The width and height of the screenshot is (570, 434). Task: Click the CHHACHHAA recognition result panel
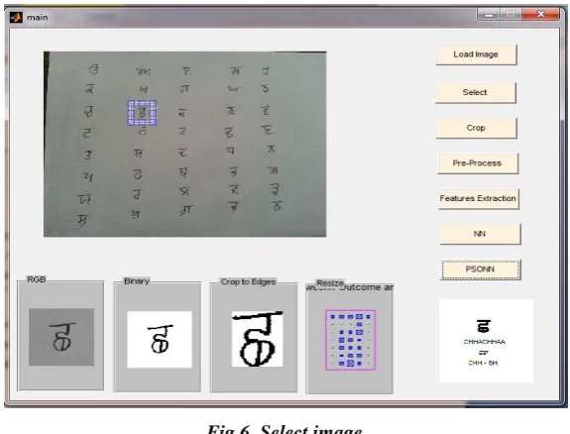coord(486,341)
